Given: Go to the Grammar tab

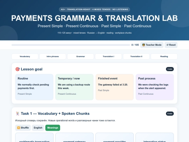Looking at the screenshot, I should (x=80, y=56).
